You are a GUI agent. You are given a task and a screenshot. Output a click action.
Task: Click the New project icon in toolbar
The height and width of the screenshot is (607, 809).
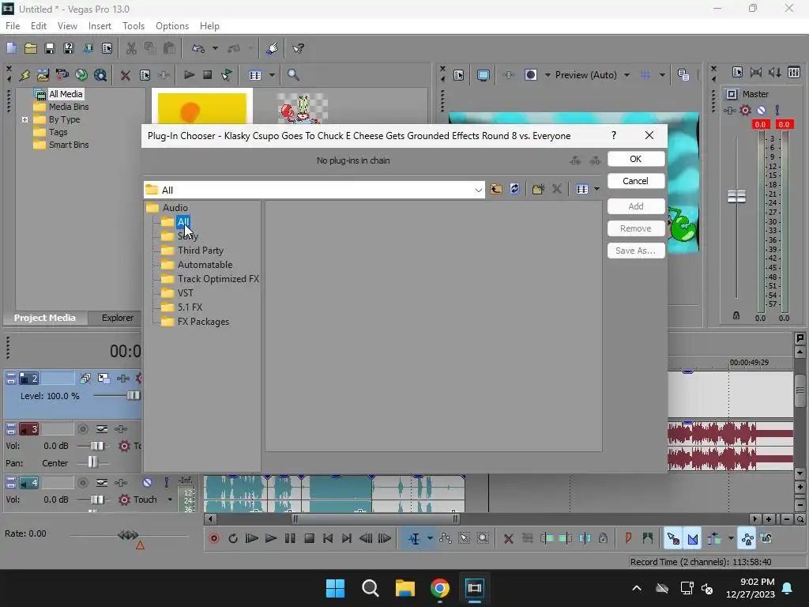(x=11, y=48)
